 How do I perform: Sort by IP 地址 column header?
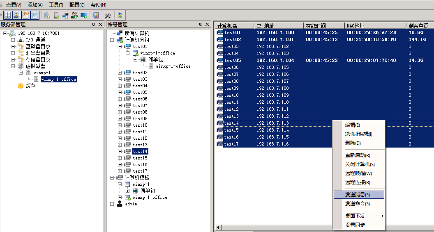[x=279, y=26]
